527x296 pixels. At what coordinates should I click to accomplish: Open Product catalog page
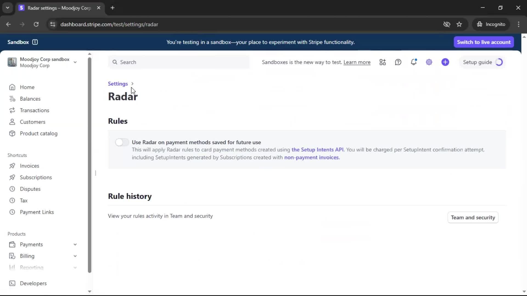click(38, 133)
